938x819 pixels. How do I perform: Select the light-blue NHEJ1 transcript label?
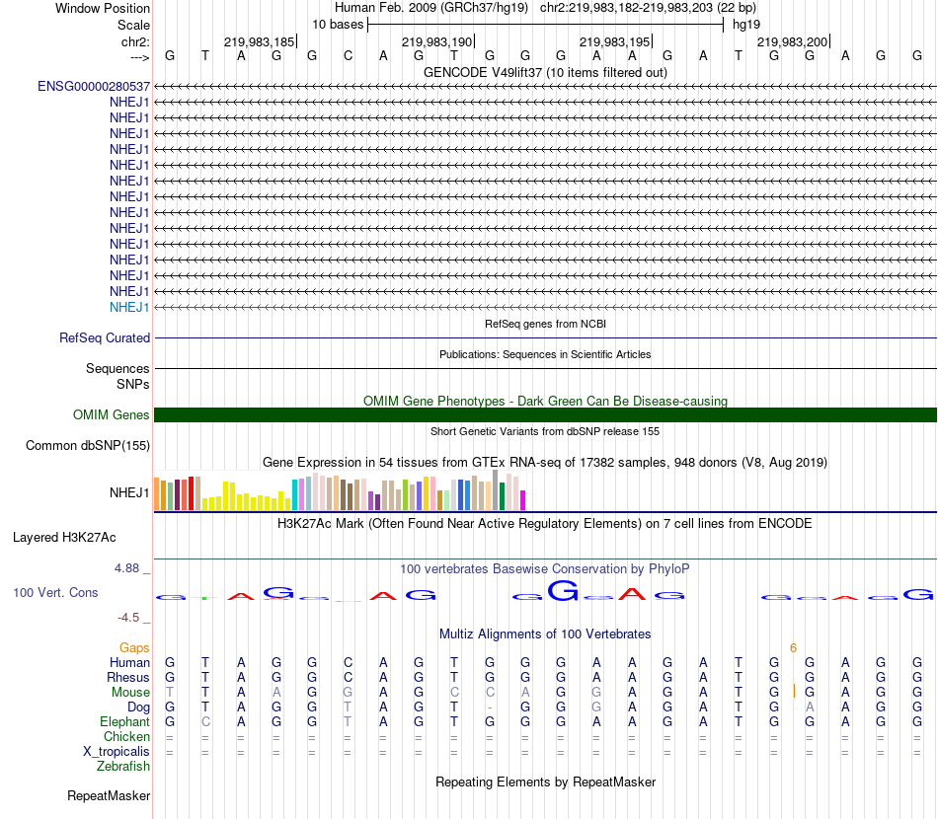coord(129,307)
